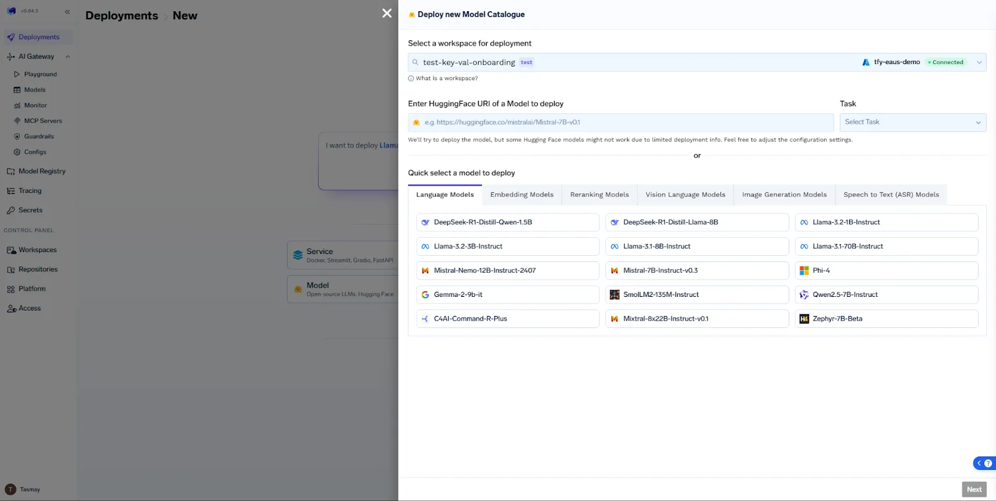The width and height of the screenshot is (996, 501).
Task: Choose SmolLM2-135M-Instruct model
Action: (697, 295)
